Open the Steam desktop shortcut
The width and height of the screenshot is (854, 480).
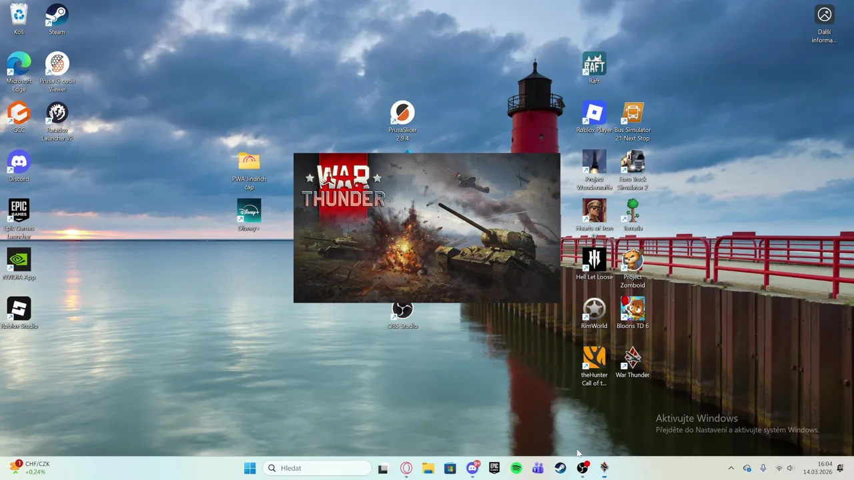(x=57, y=19)
